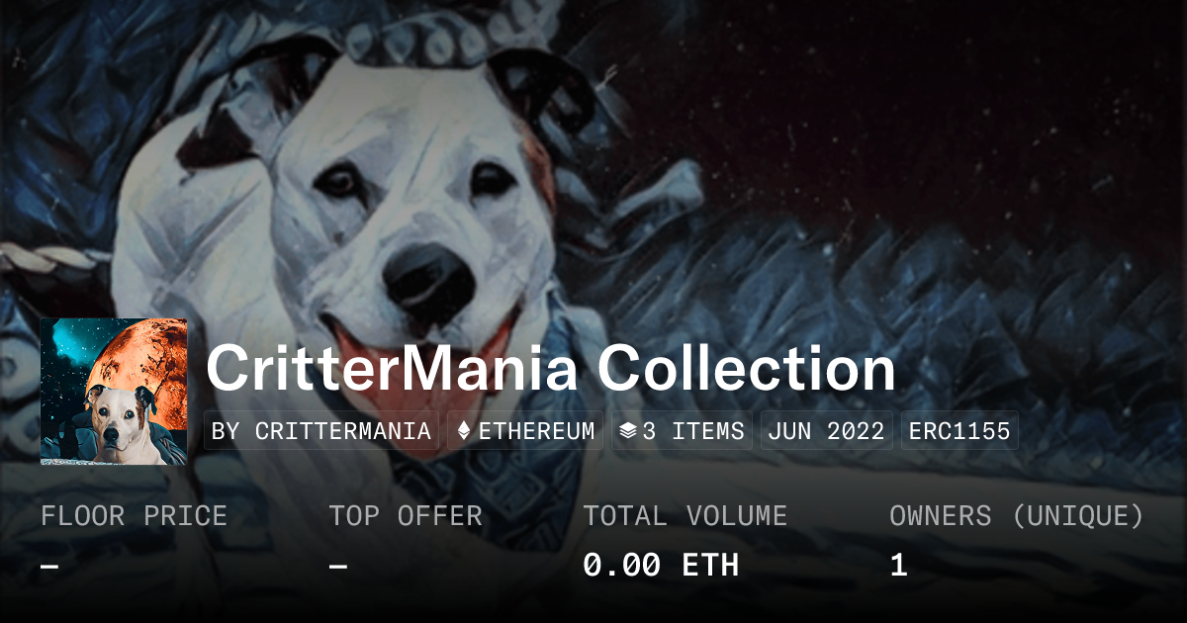Click the stacked layers items icon

pos(627,431)
